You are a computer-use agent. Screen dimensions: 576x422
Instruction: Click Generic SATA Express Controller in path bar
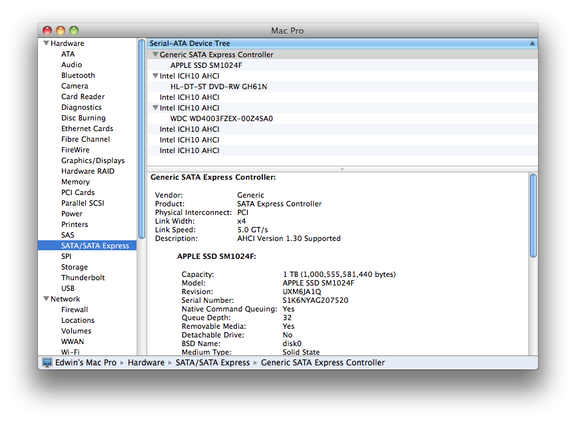tap(323, 363)
